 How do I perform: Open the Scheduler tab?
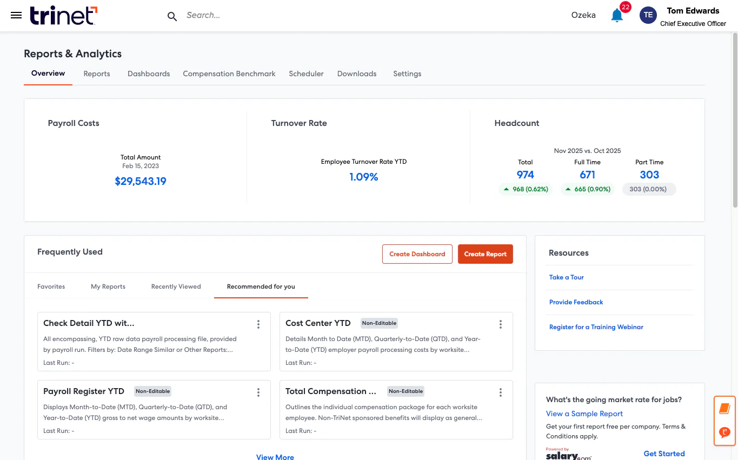pos(306,74)
